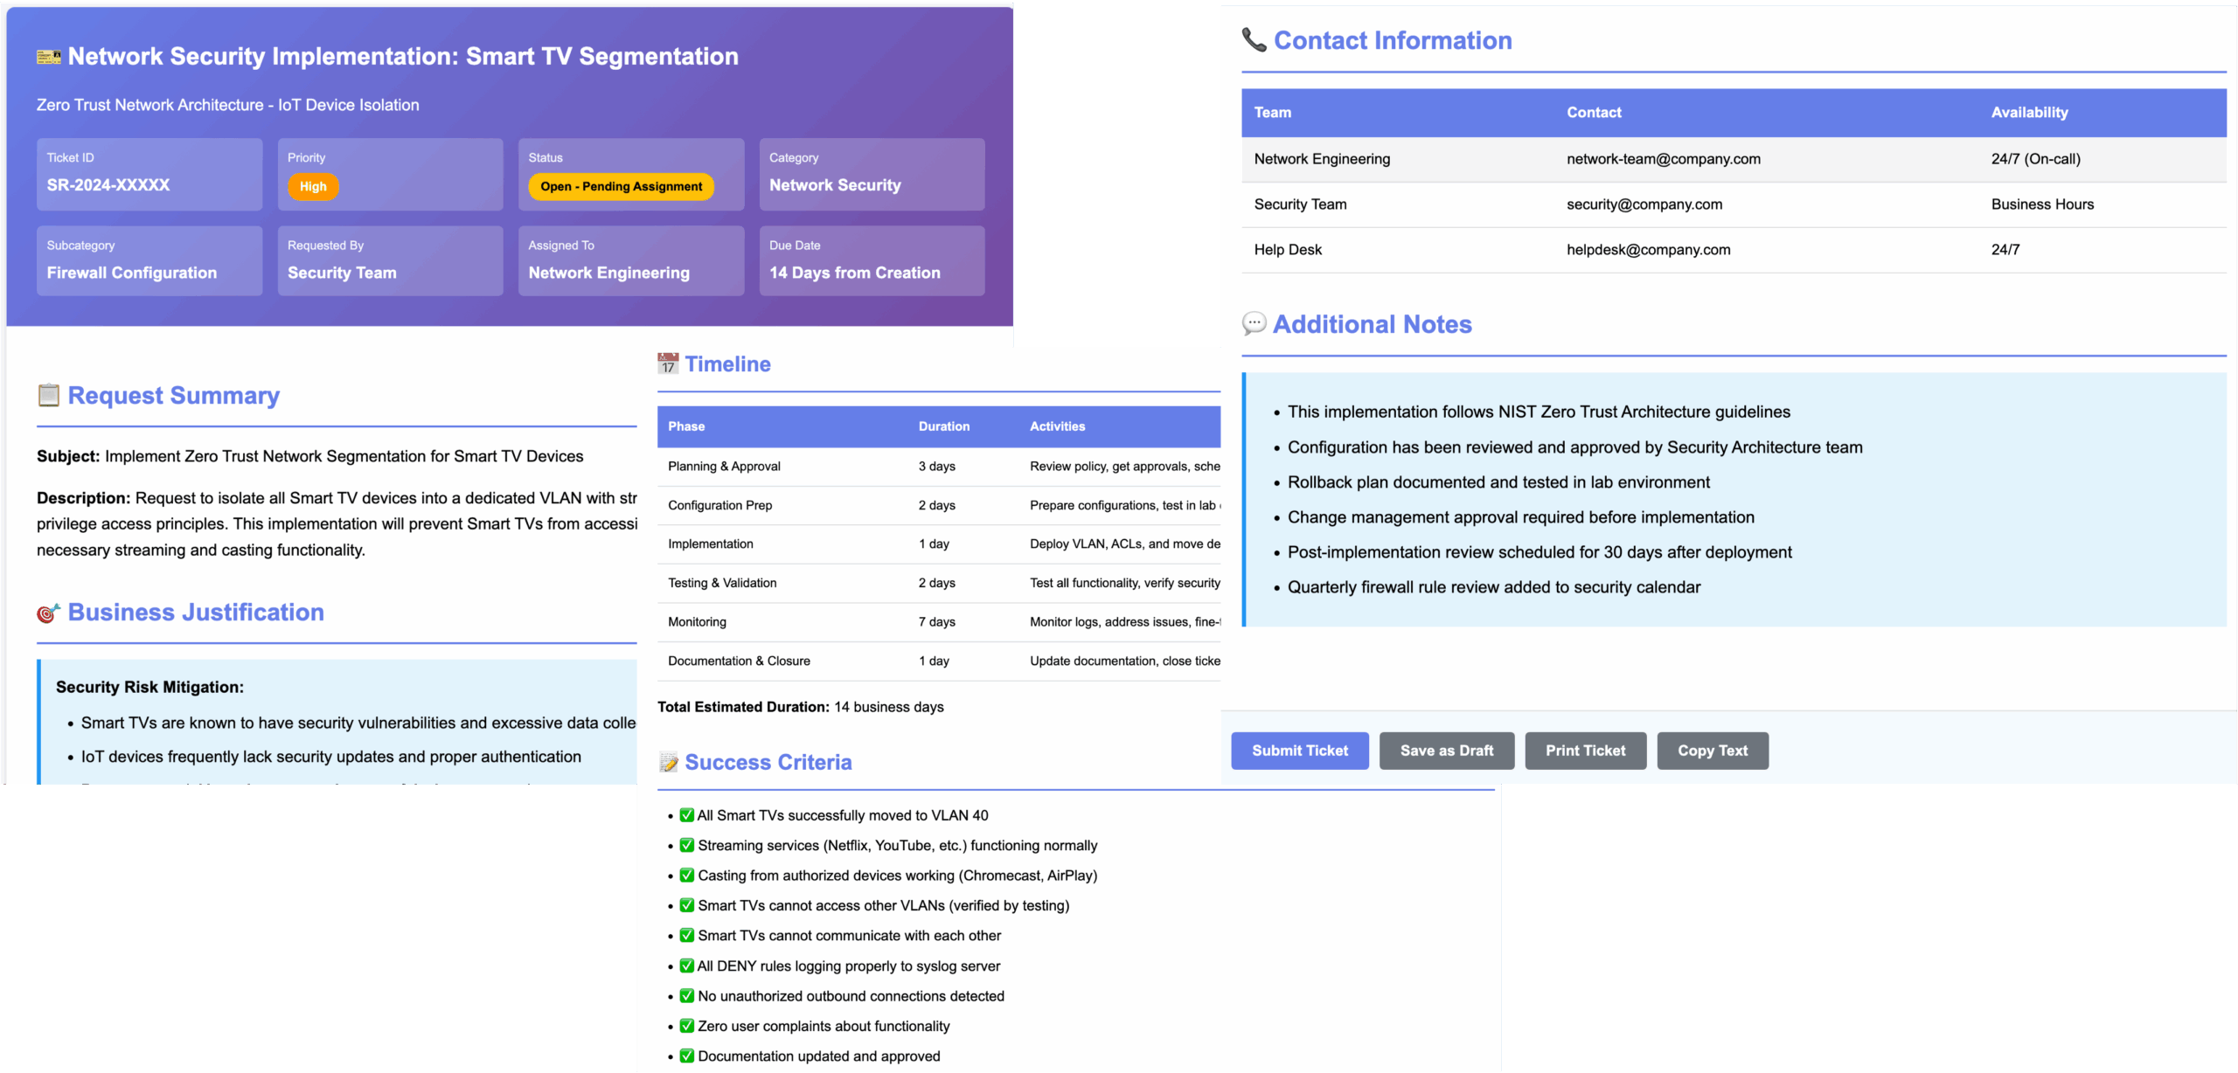Click the clipboard icon next to Request Summary
2238x1073 pixels.
tap(49, 396)
